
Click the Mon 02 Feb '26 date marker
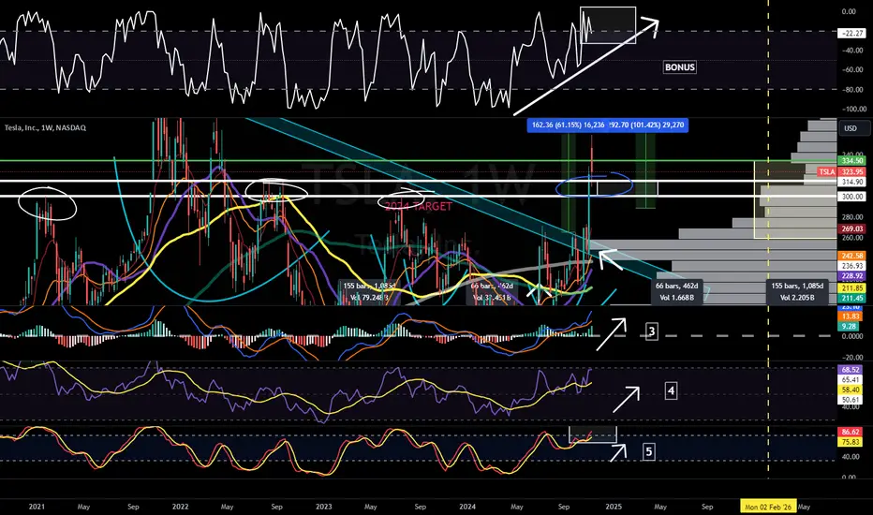(768, 507)
